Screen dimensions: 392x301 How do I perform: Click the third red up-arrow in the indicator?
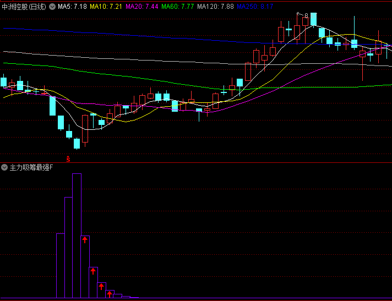point(101,286)
